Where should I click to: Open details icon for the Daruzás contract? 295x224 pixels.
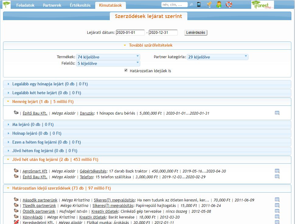click(277, 113)
